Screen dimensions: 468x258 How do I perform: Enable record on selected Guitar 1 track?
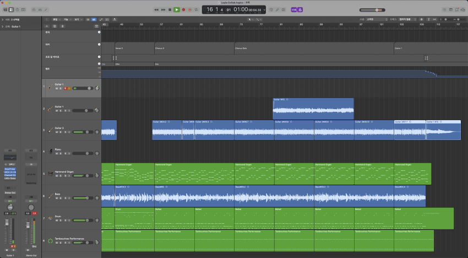tap(64, 88)
